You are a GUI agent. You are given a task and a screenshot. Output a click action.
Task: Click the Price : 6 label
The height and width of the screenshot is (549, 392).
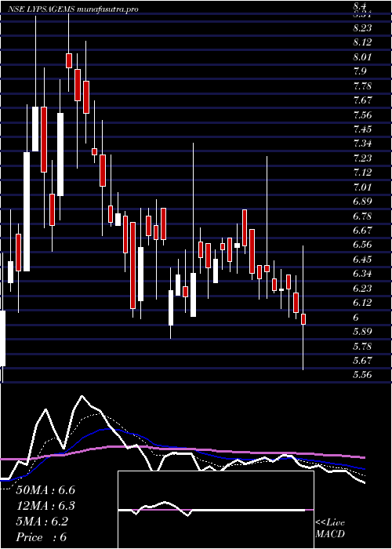point(42,537)
